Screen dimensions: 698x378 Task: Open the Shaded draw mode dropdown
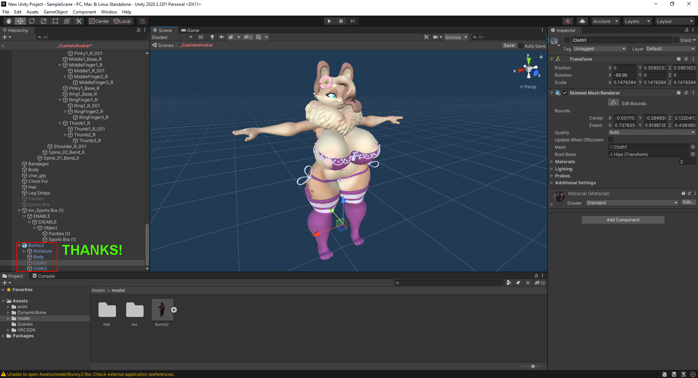point(172,37)
